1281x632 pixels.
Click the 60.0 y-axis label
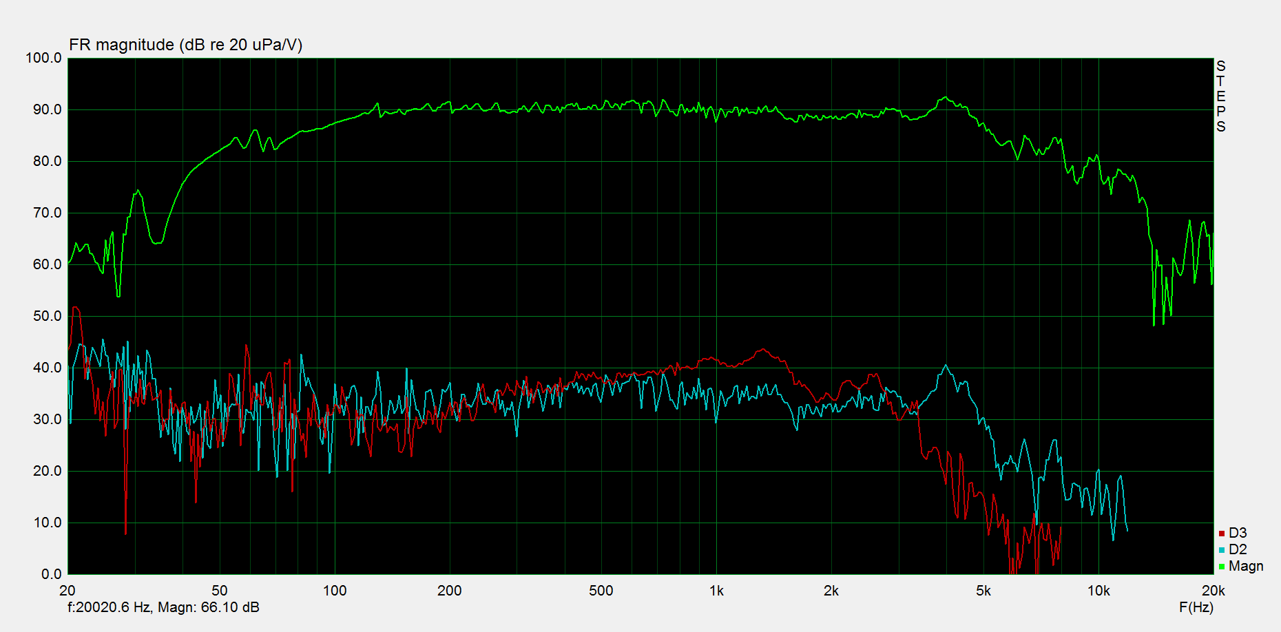[47, 264]
